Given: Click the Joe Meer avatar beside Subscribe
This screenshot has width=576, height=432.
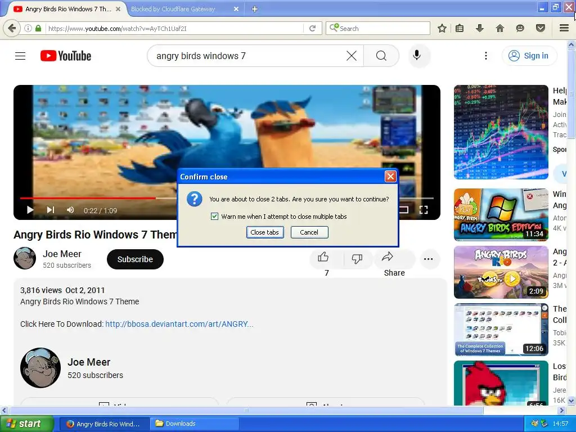Looking at the screenshot, I should (x=25, y=258).
